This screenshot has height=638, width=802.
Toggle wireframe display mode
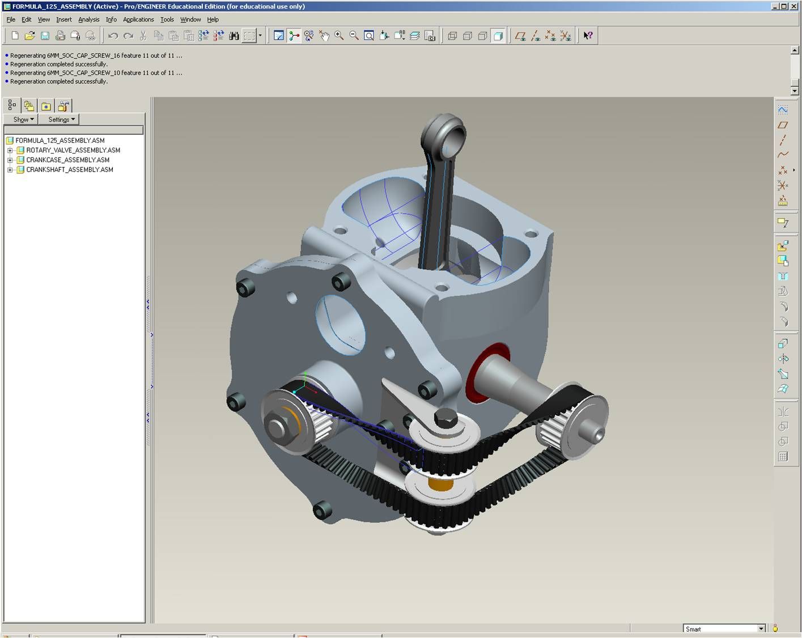click(452, 36)
